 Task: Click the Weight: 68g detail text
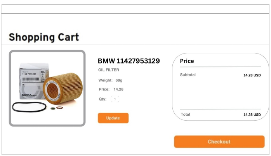click(x=110, y=80)
